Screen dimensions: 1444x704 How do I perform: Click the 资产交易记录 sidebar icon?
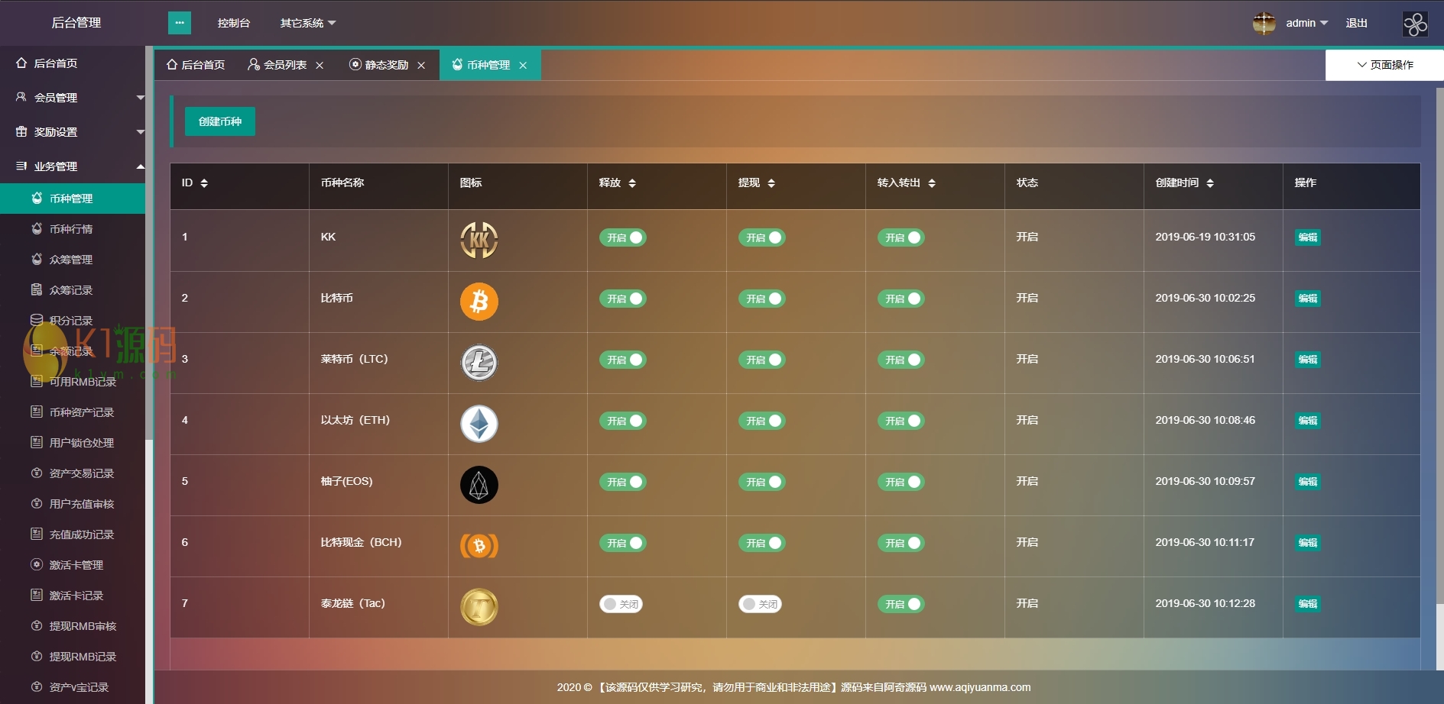coord(37,473)
